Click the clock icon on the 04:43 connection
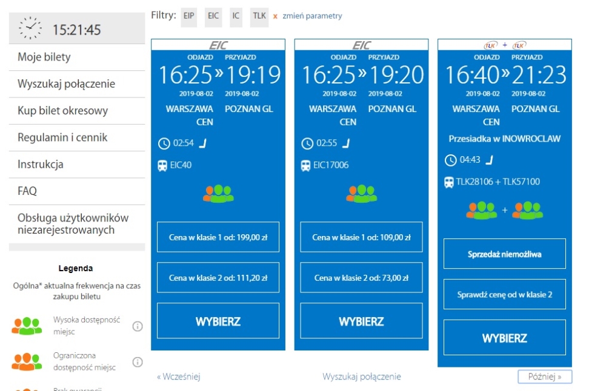The image size is (606, 391). click(450, 160)
